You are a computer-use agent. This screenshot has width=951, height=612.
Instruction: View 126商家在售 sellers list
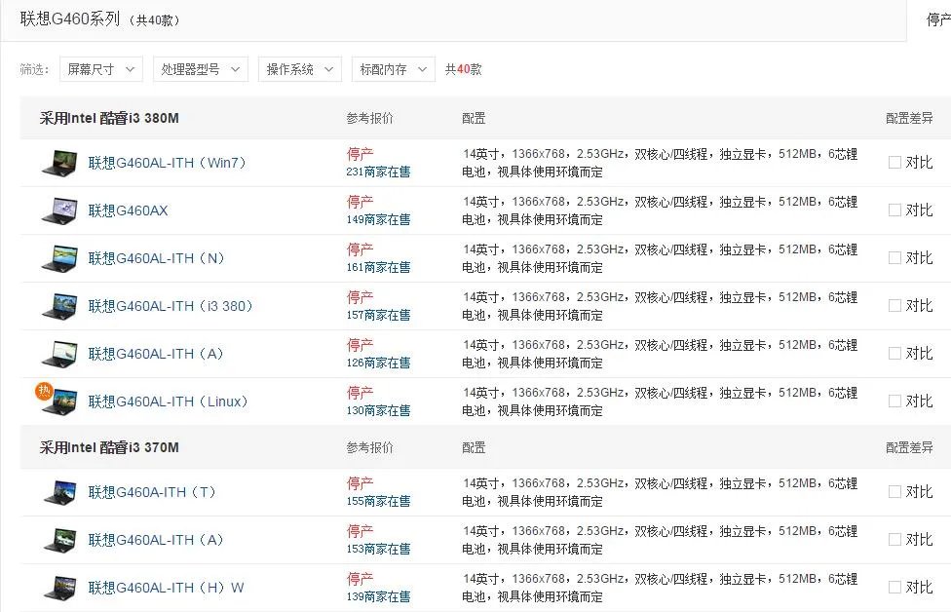378,363
